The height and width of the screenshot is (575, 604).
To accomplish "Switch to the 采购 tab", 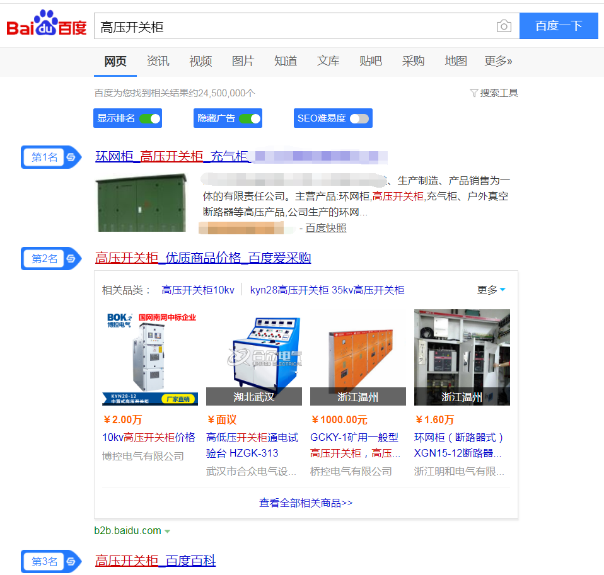I will 413,61.
